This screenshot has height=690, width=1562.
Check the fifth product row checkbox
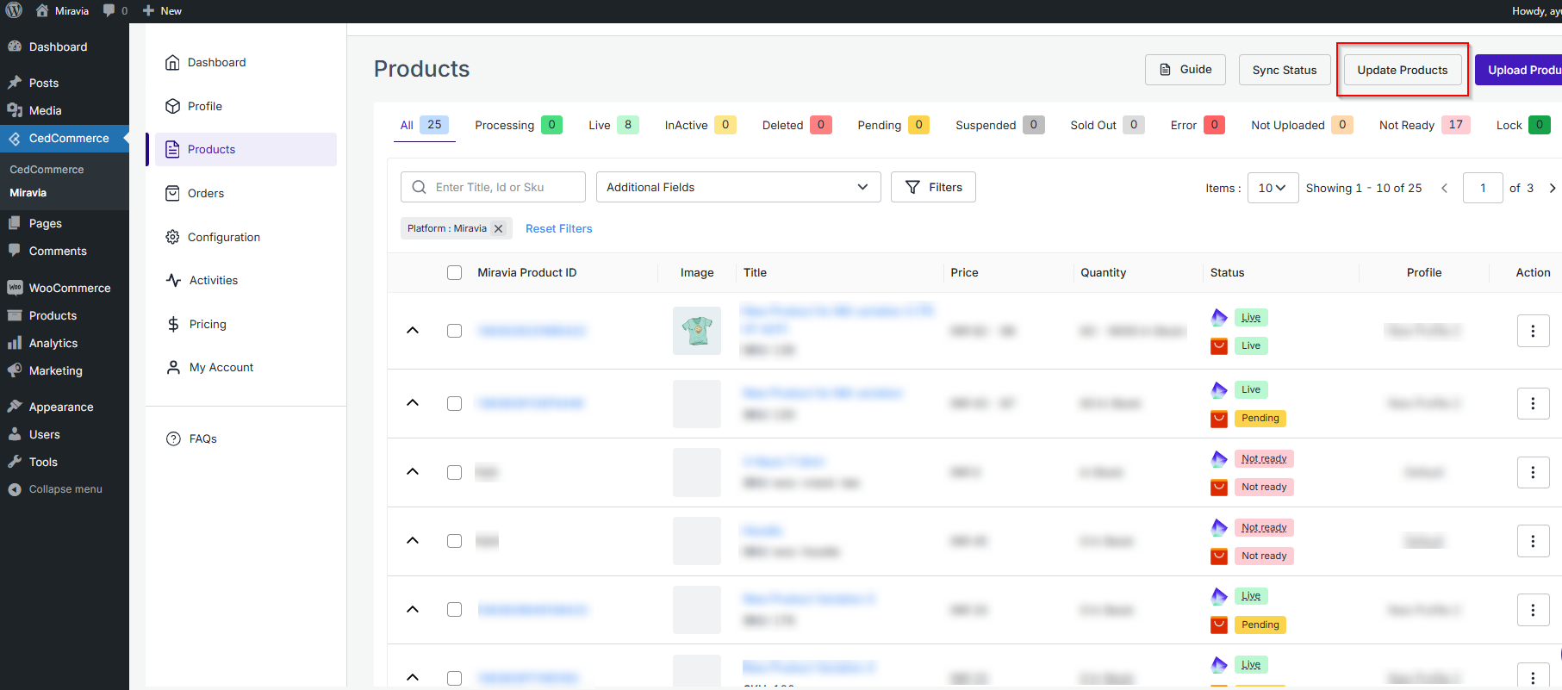point(454,609)
